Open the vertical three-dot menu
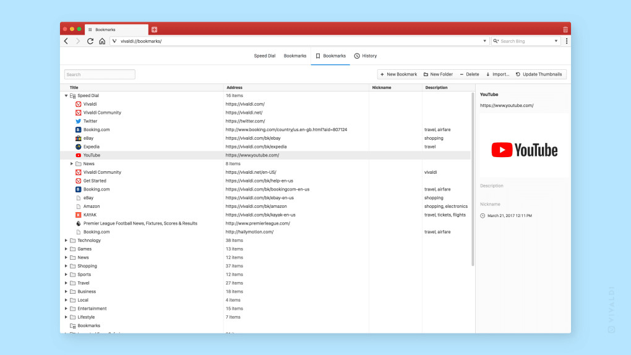631x355 pixels. click(x=567, y=41)
